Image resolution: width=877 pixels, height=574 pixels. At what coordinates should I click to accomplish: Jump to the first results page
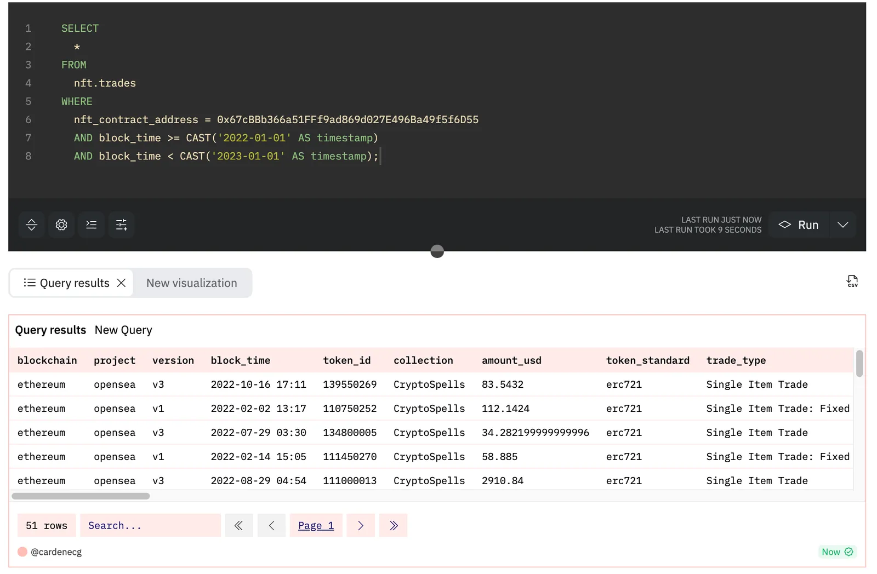(238, 526)
